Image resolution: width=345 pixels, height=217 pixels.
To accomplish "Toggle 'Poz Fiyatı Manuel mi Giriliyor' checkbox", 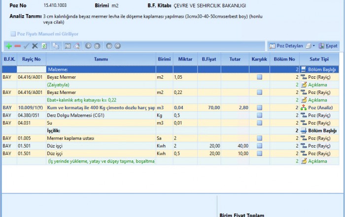I will coord(13,34).
